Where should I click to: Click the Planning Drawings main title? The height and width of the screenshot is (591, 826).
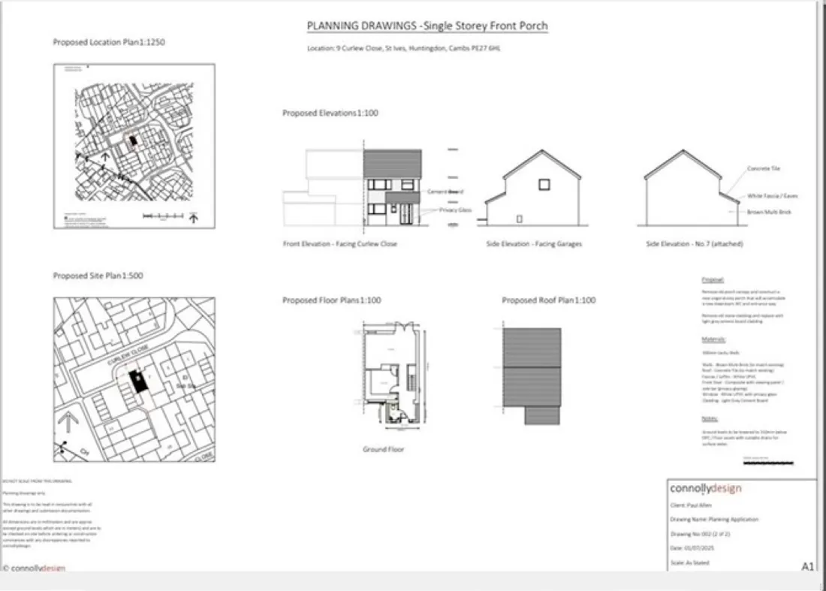(x=427, y=26)
